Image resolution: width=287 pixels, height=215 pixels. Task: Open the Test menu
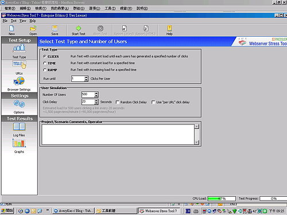click(14, 21)
